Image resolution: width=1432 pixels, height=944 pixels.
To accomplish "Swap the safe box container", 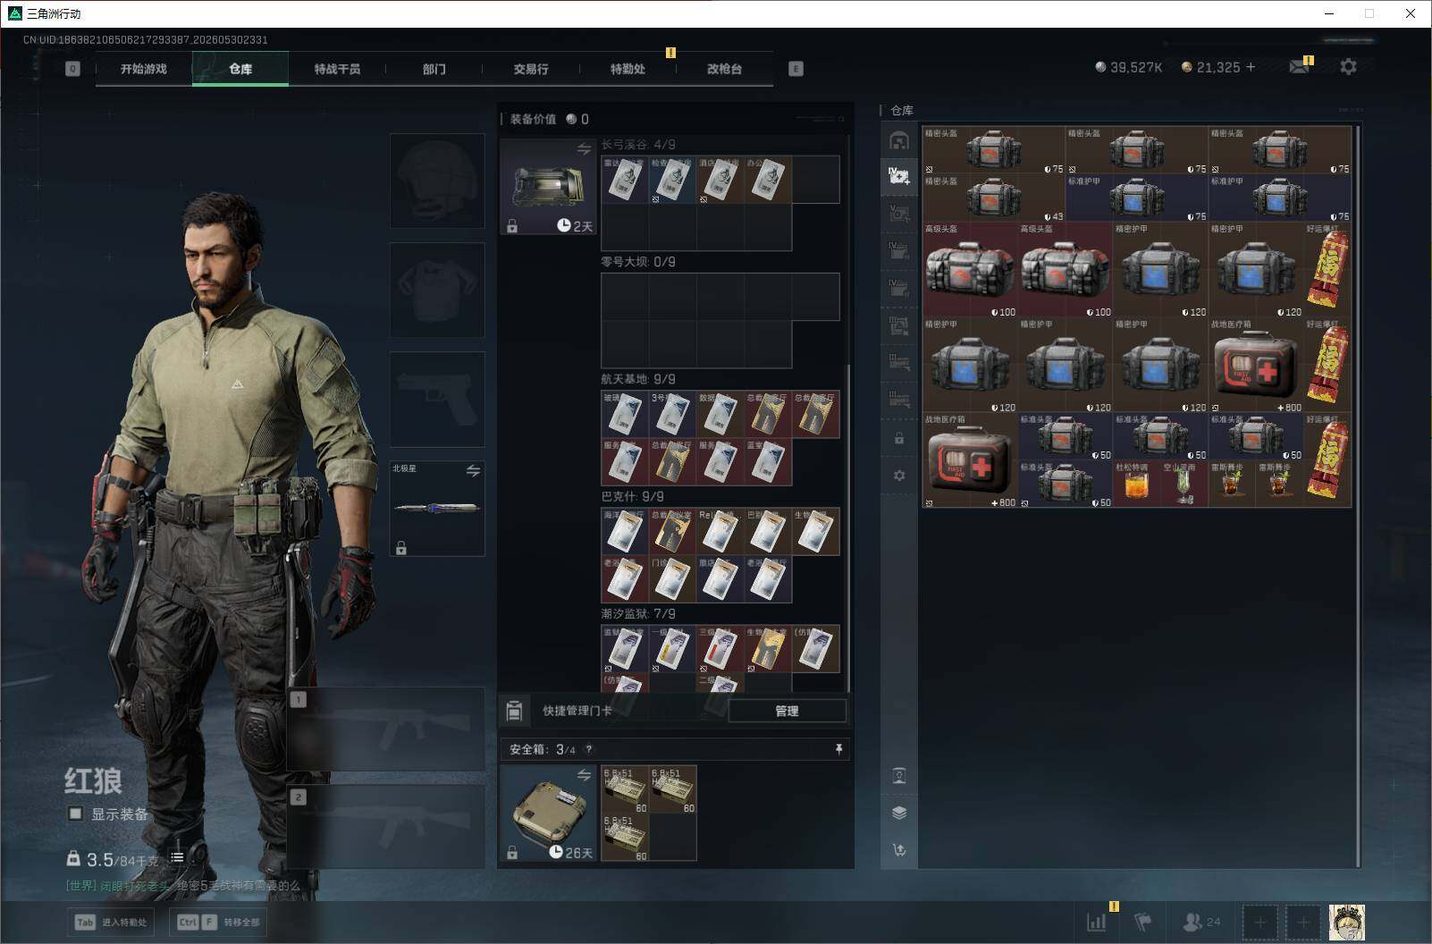I will tap(584, 775).
